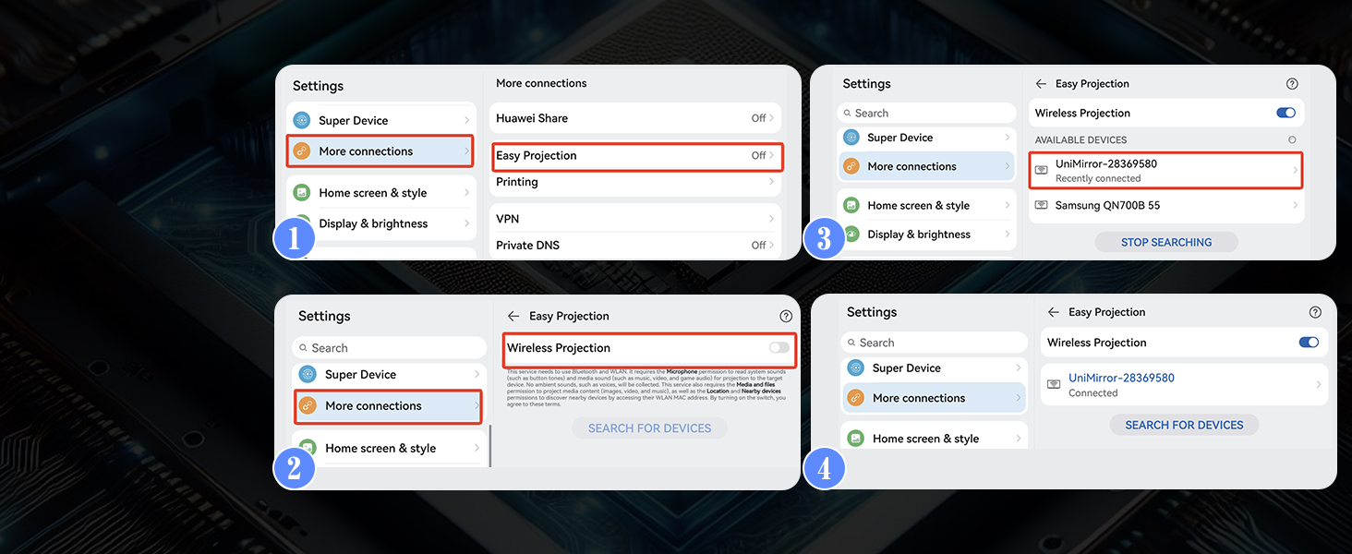Image resolution: width=1352 pixels, height=554 pixels.
Task: Click the step 1 number badge
Action: [295, 239]
